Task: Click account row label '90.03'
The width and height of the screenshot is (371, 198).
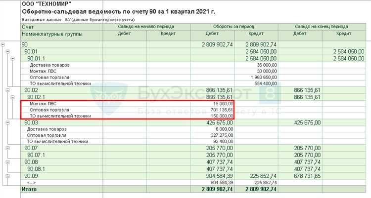Action: pos(31,122)
